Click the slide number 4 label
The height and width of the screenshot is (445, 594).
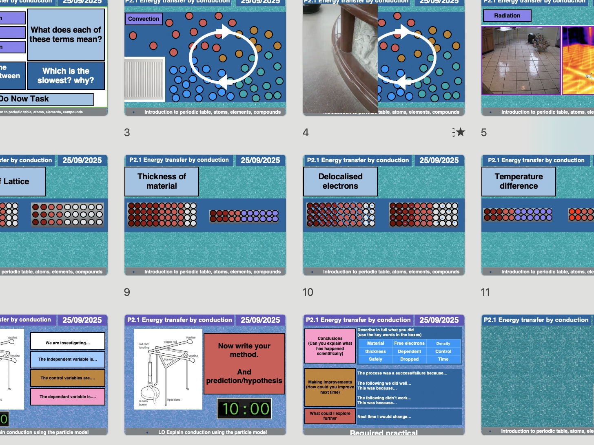306,132
